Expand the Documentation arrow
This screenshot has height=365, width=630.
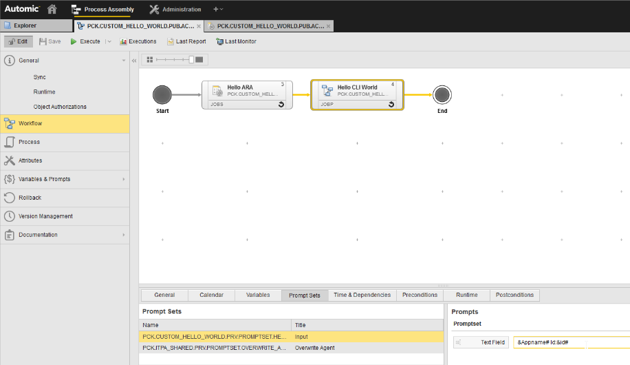pos(124,235)
